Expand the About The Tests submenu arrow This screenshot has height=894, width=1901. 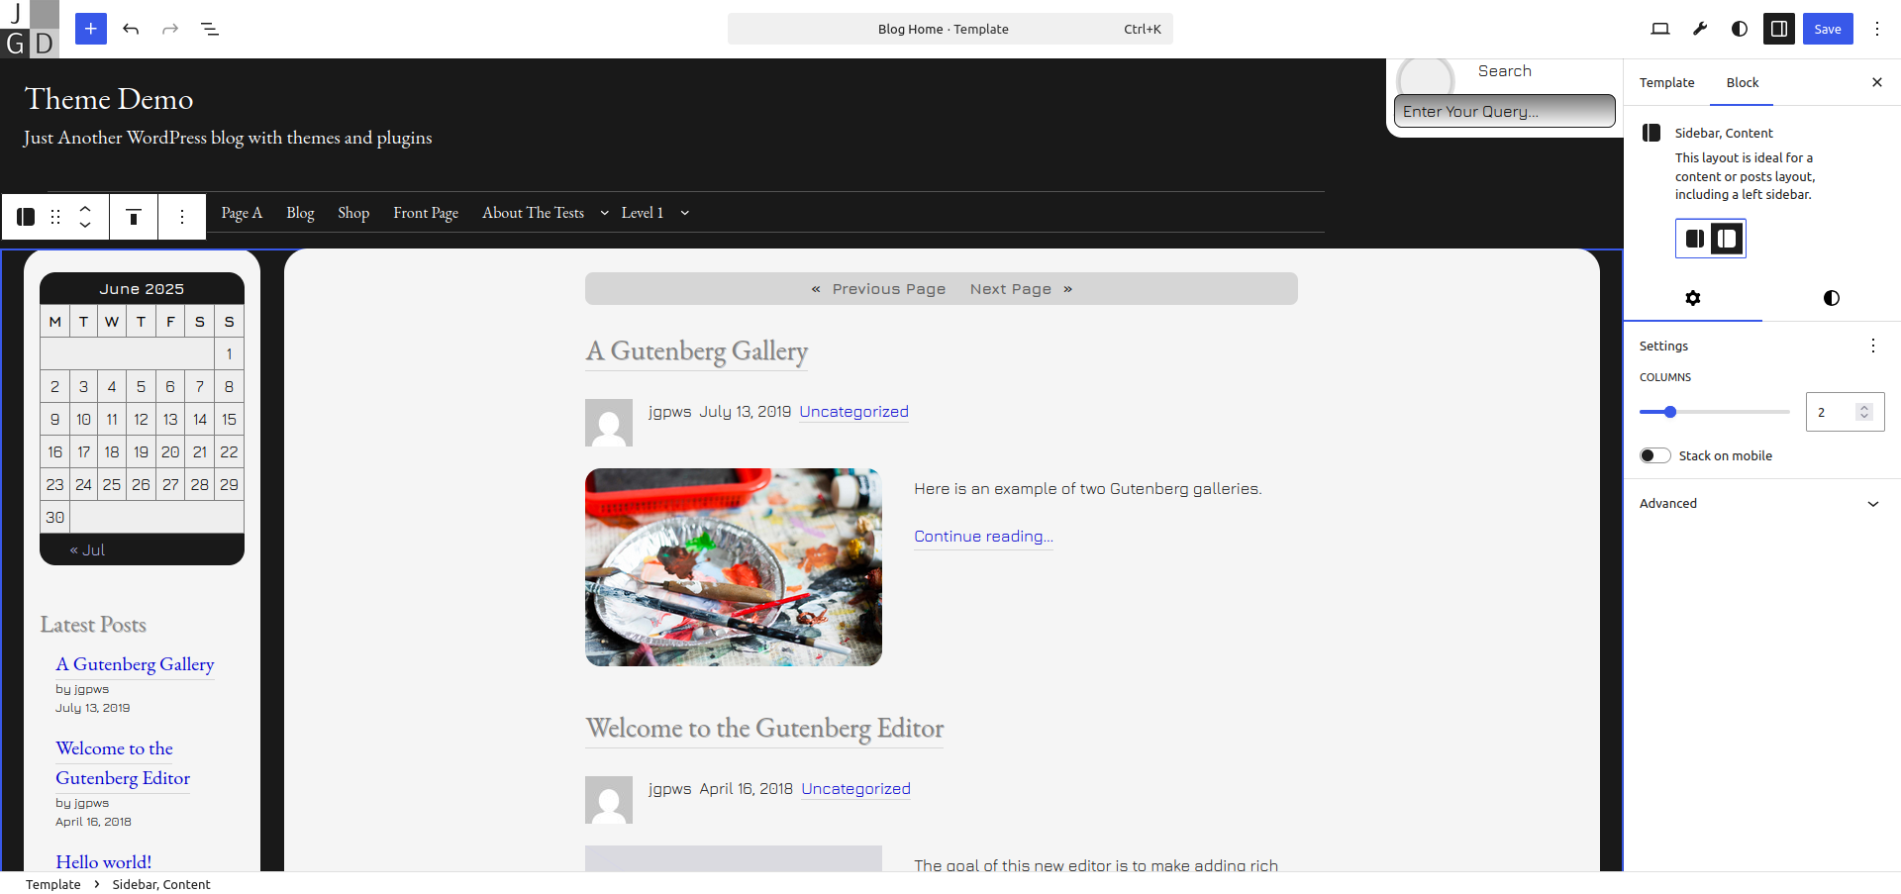tap(604, 213)
